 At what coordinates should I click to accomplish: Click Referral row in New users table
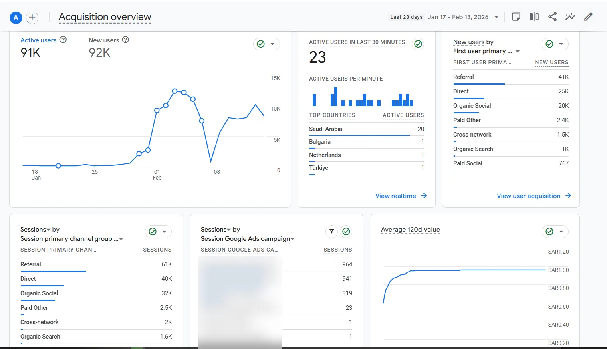[x=511, y=77]
